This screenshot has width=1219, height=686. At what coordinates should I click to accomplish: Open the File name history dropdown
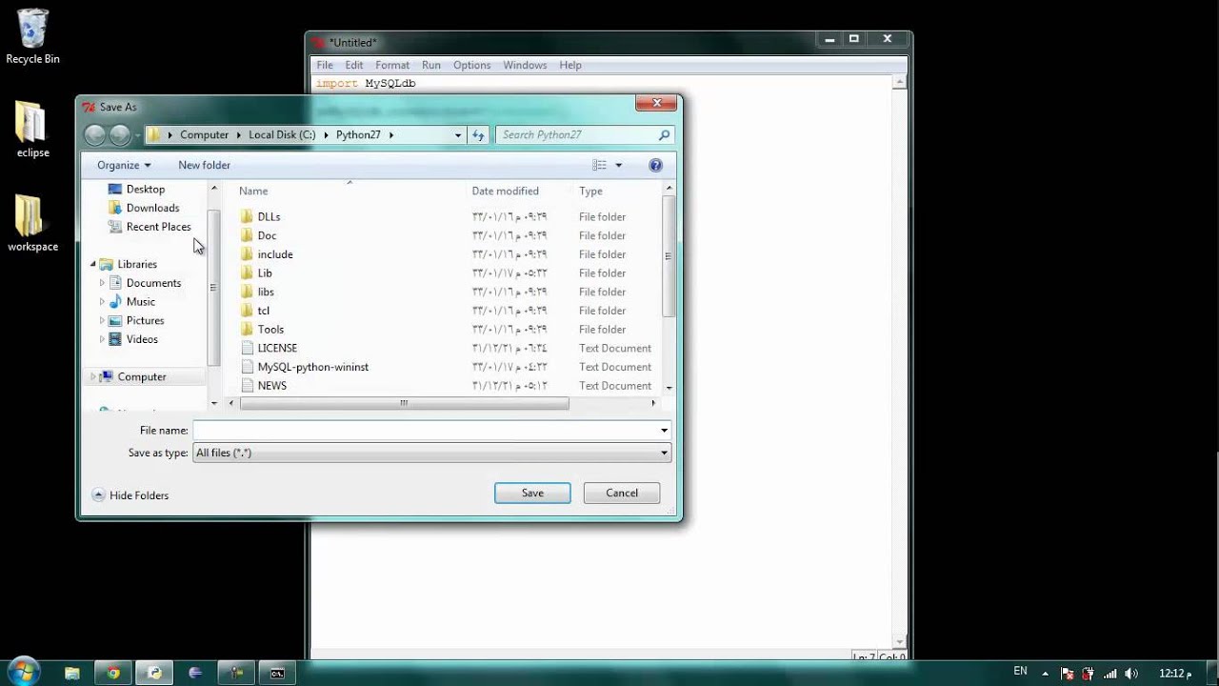tap(664, 431)
